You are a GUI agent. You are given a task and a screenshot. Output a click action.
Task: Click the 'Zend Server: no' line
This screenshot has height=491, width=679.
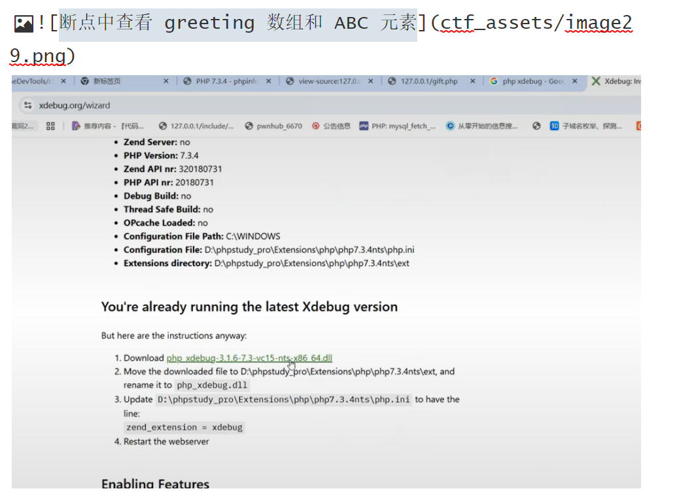point(157,142)
